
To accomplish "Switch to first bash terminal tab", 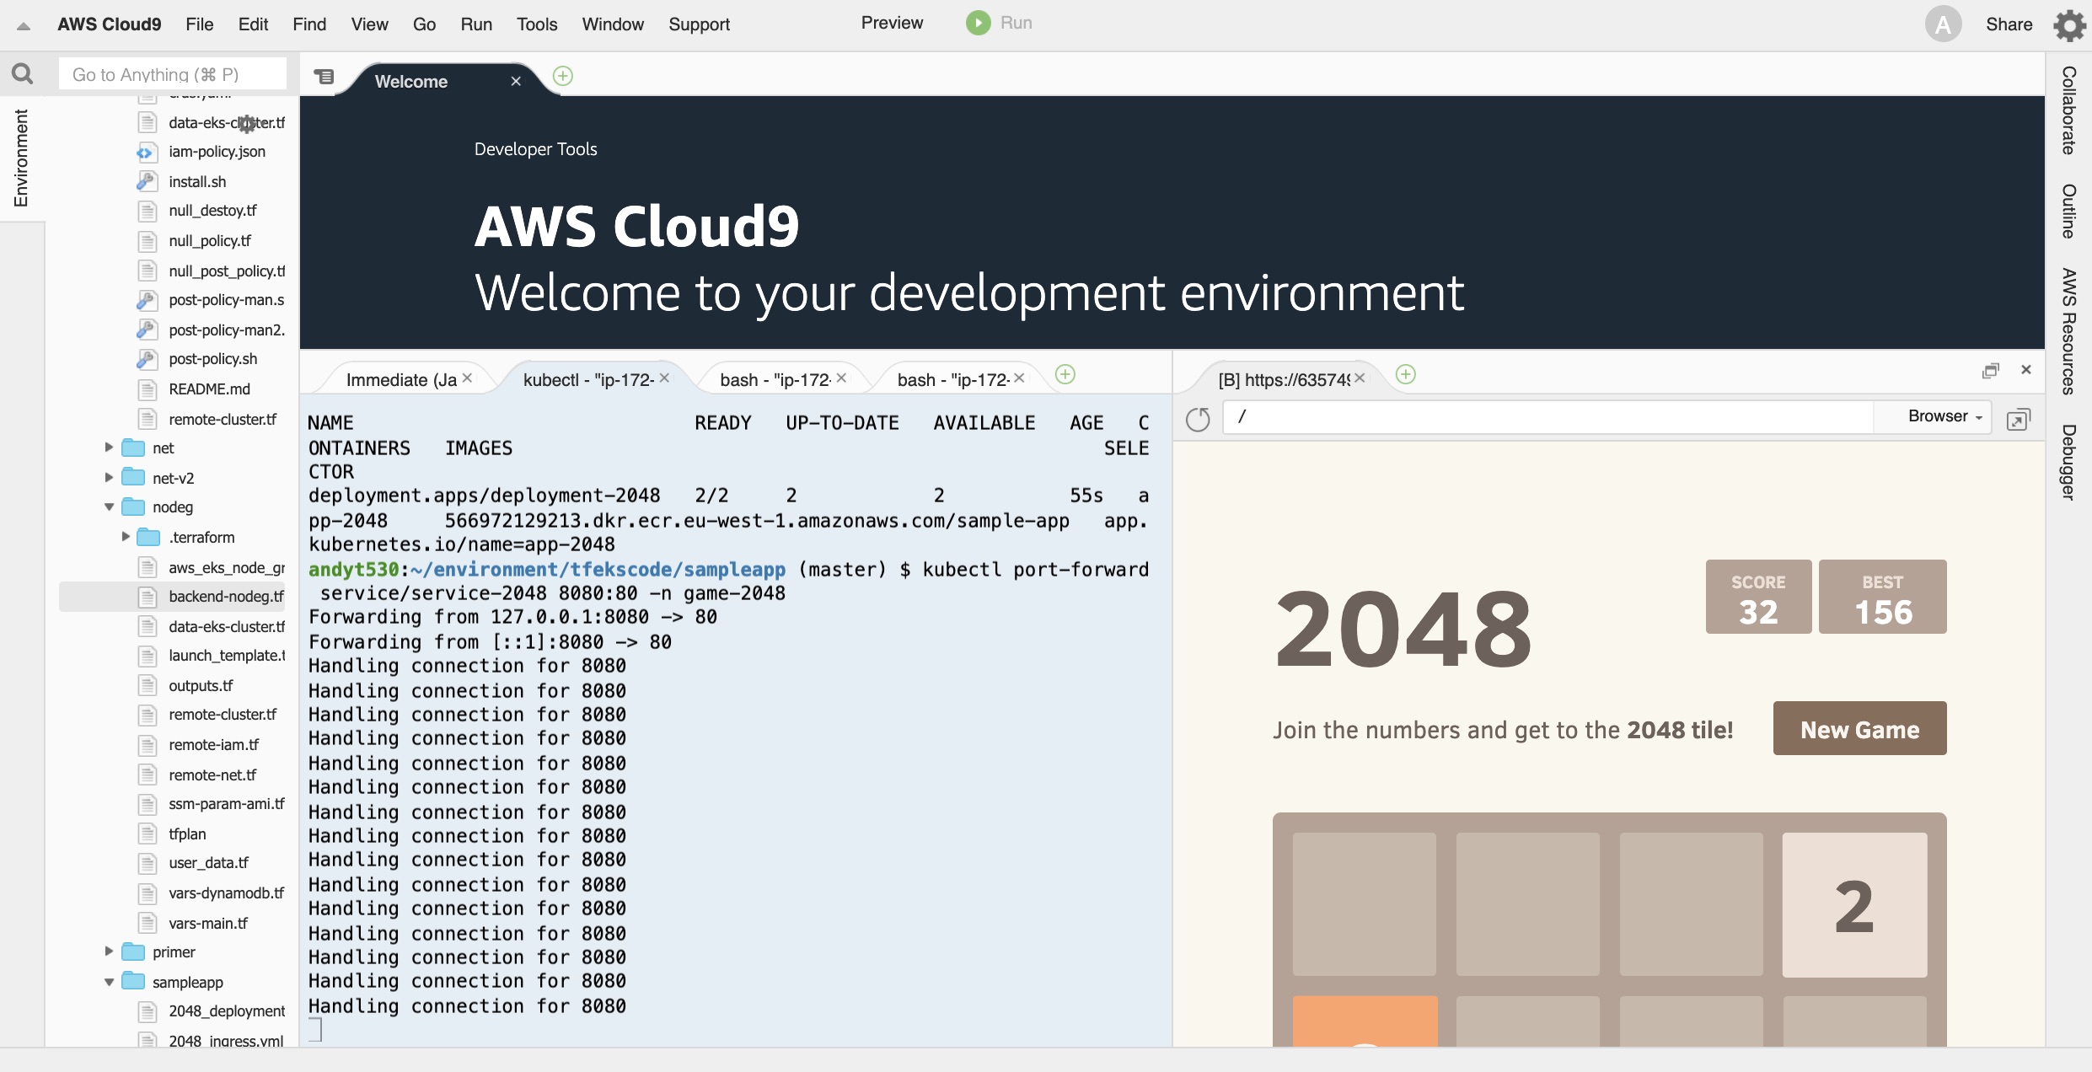I will coord(775,379).
